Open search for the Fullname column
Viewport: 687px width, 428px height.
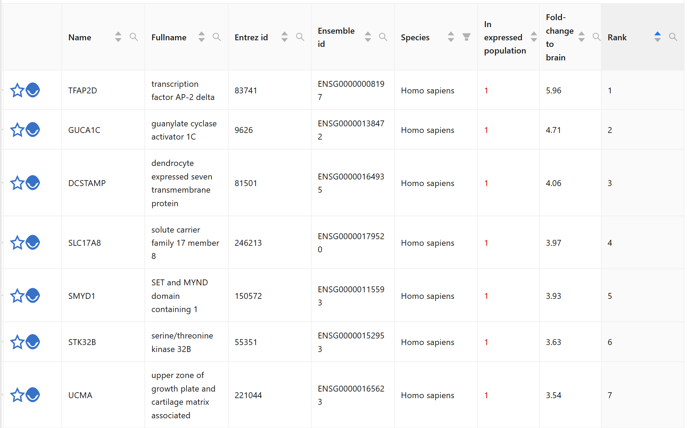[x=216, y=37]
